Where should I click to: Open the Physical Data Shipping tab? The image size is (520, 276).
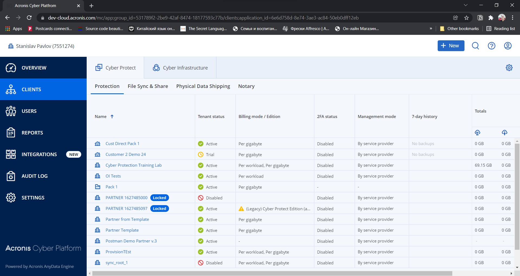203,86
